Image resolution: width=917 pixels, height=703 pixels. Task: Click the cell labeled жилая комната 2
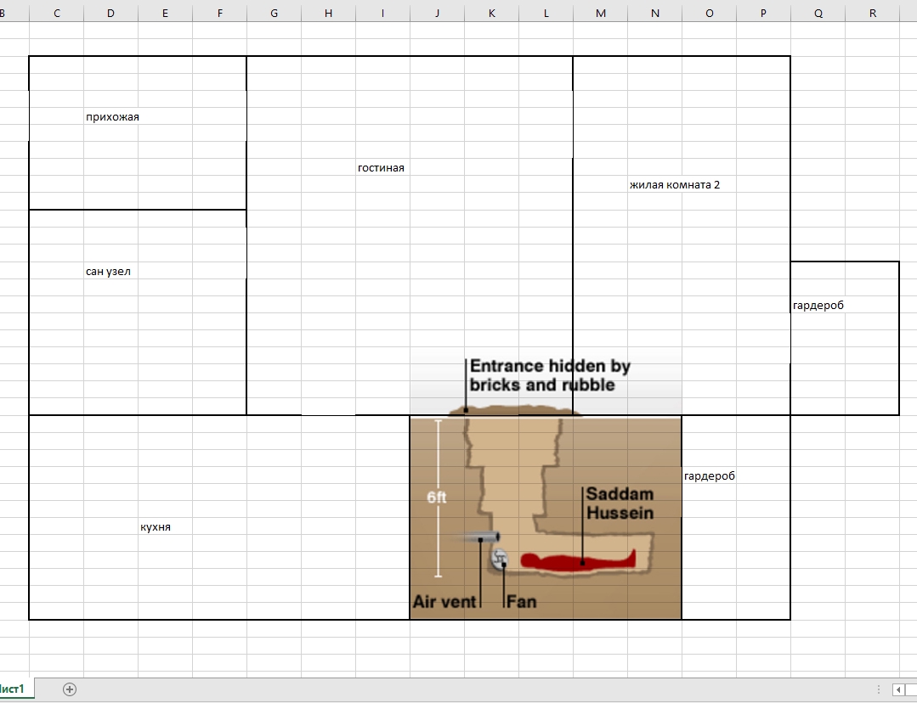point(674,184)
